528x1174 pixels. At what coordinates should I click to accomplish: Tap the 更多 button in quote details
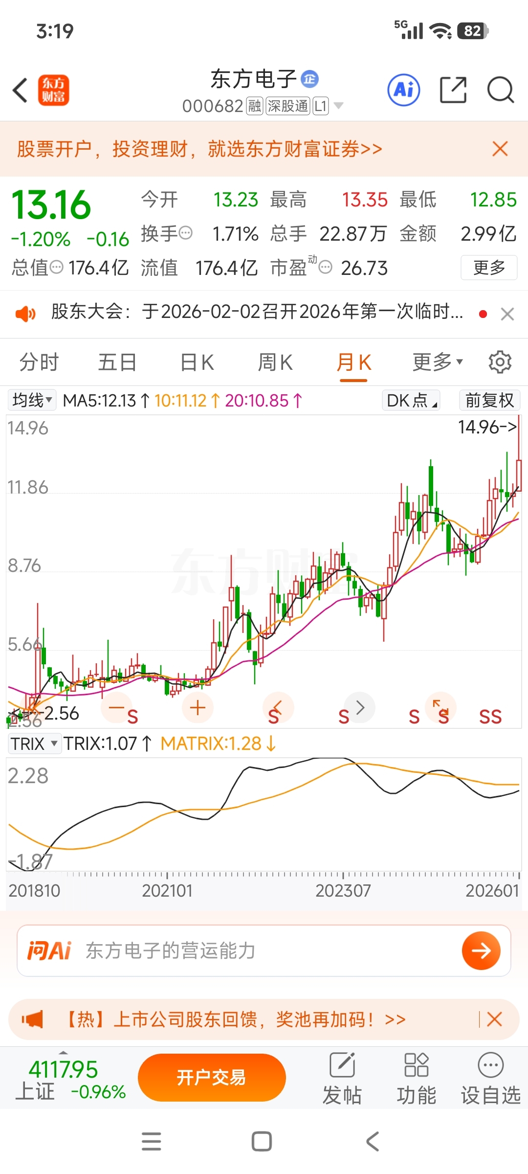click(x=489, y=268)
